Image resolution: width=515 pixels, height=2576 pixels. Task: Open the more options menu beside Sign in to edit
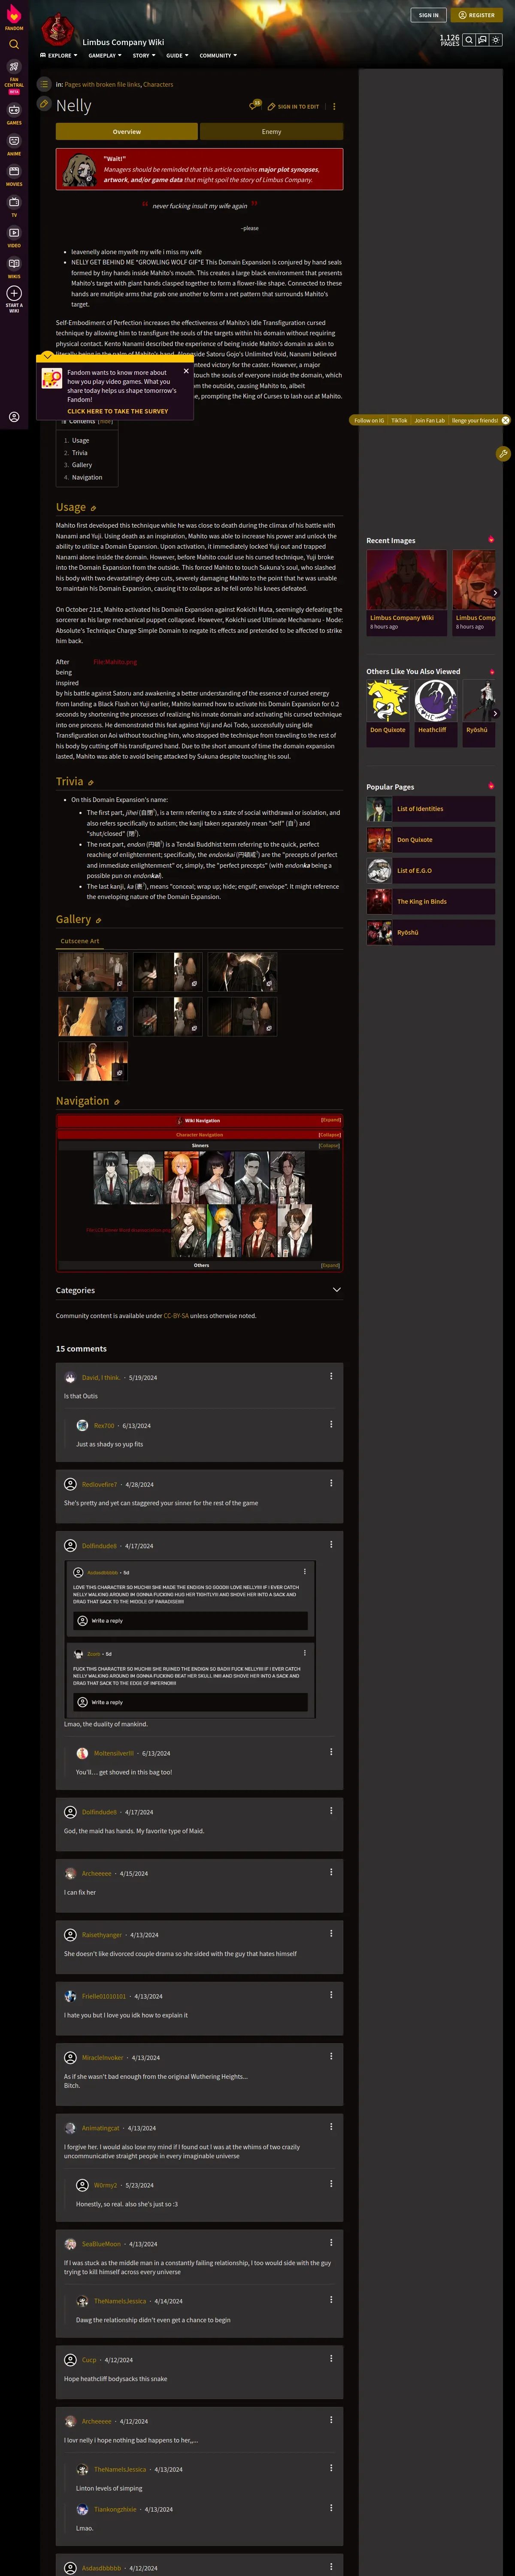point(334,106)
